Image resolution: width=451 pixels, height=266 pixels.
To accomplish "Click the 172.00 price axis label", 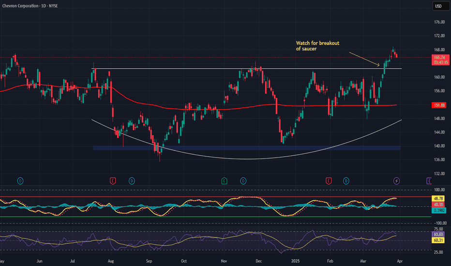I will [439, 36].
